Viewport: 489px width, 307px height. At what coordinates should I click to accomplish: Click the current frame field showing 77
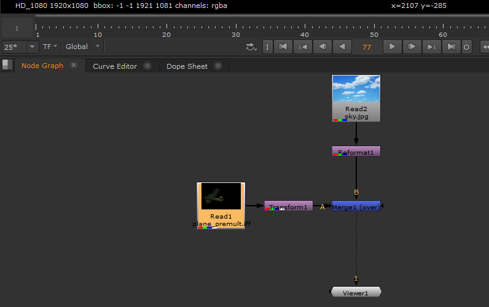(x=367, y=47)
